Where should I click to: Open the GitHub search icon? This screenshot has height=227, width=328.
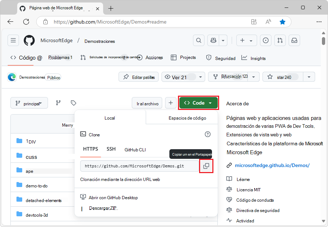pyautogui.click(x=199, y=40)
